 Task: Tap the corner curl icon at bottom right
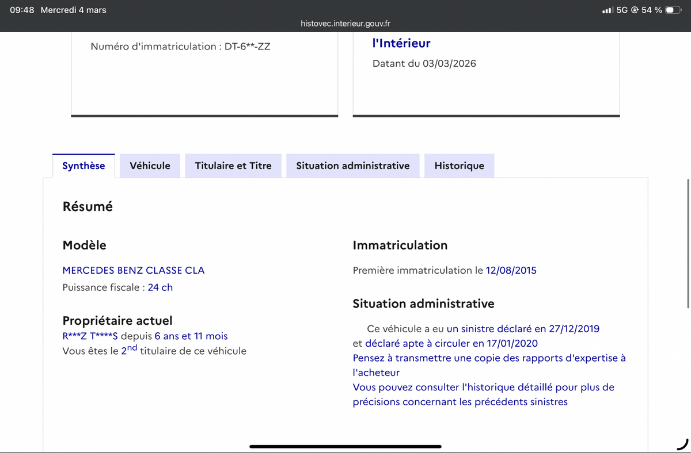tap(682, 444)
